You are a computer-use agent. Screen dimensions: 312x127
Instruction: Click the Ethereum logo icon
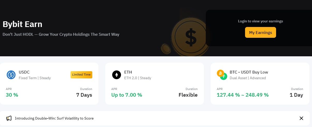click(x=117, y=75)
